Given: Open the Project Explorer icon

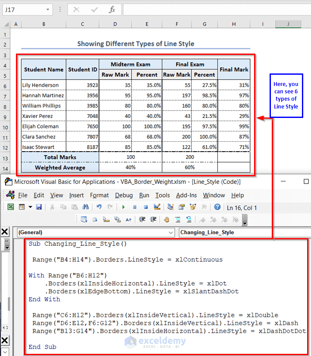Looking at the screenshot, I should 170,207.
